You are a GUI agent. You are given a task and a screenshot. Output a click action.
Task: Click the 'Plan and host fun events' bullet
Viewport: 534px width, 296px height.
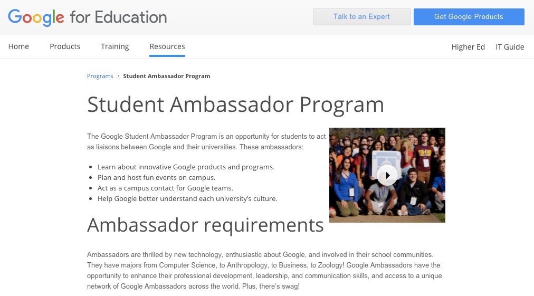(x=156, y=177)
